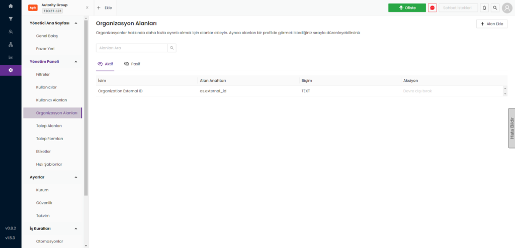This screenshot has width=515, height=248.
Task: Collapse the İş Kuralları section
Action: 76,228
